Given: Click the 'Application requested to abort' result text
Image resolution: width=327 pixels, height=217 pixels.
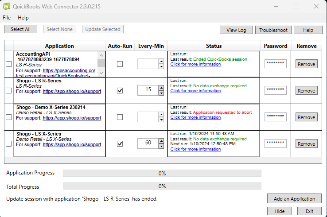Looking at the screenshot, I should coord(222,112).
